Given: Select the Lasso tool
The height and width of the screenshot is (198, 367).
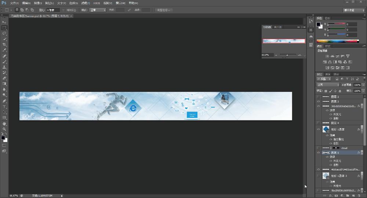Looking at the screenshot, I should click(x=4, y=33).
